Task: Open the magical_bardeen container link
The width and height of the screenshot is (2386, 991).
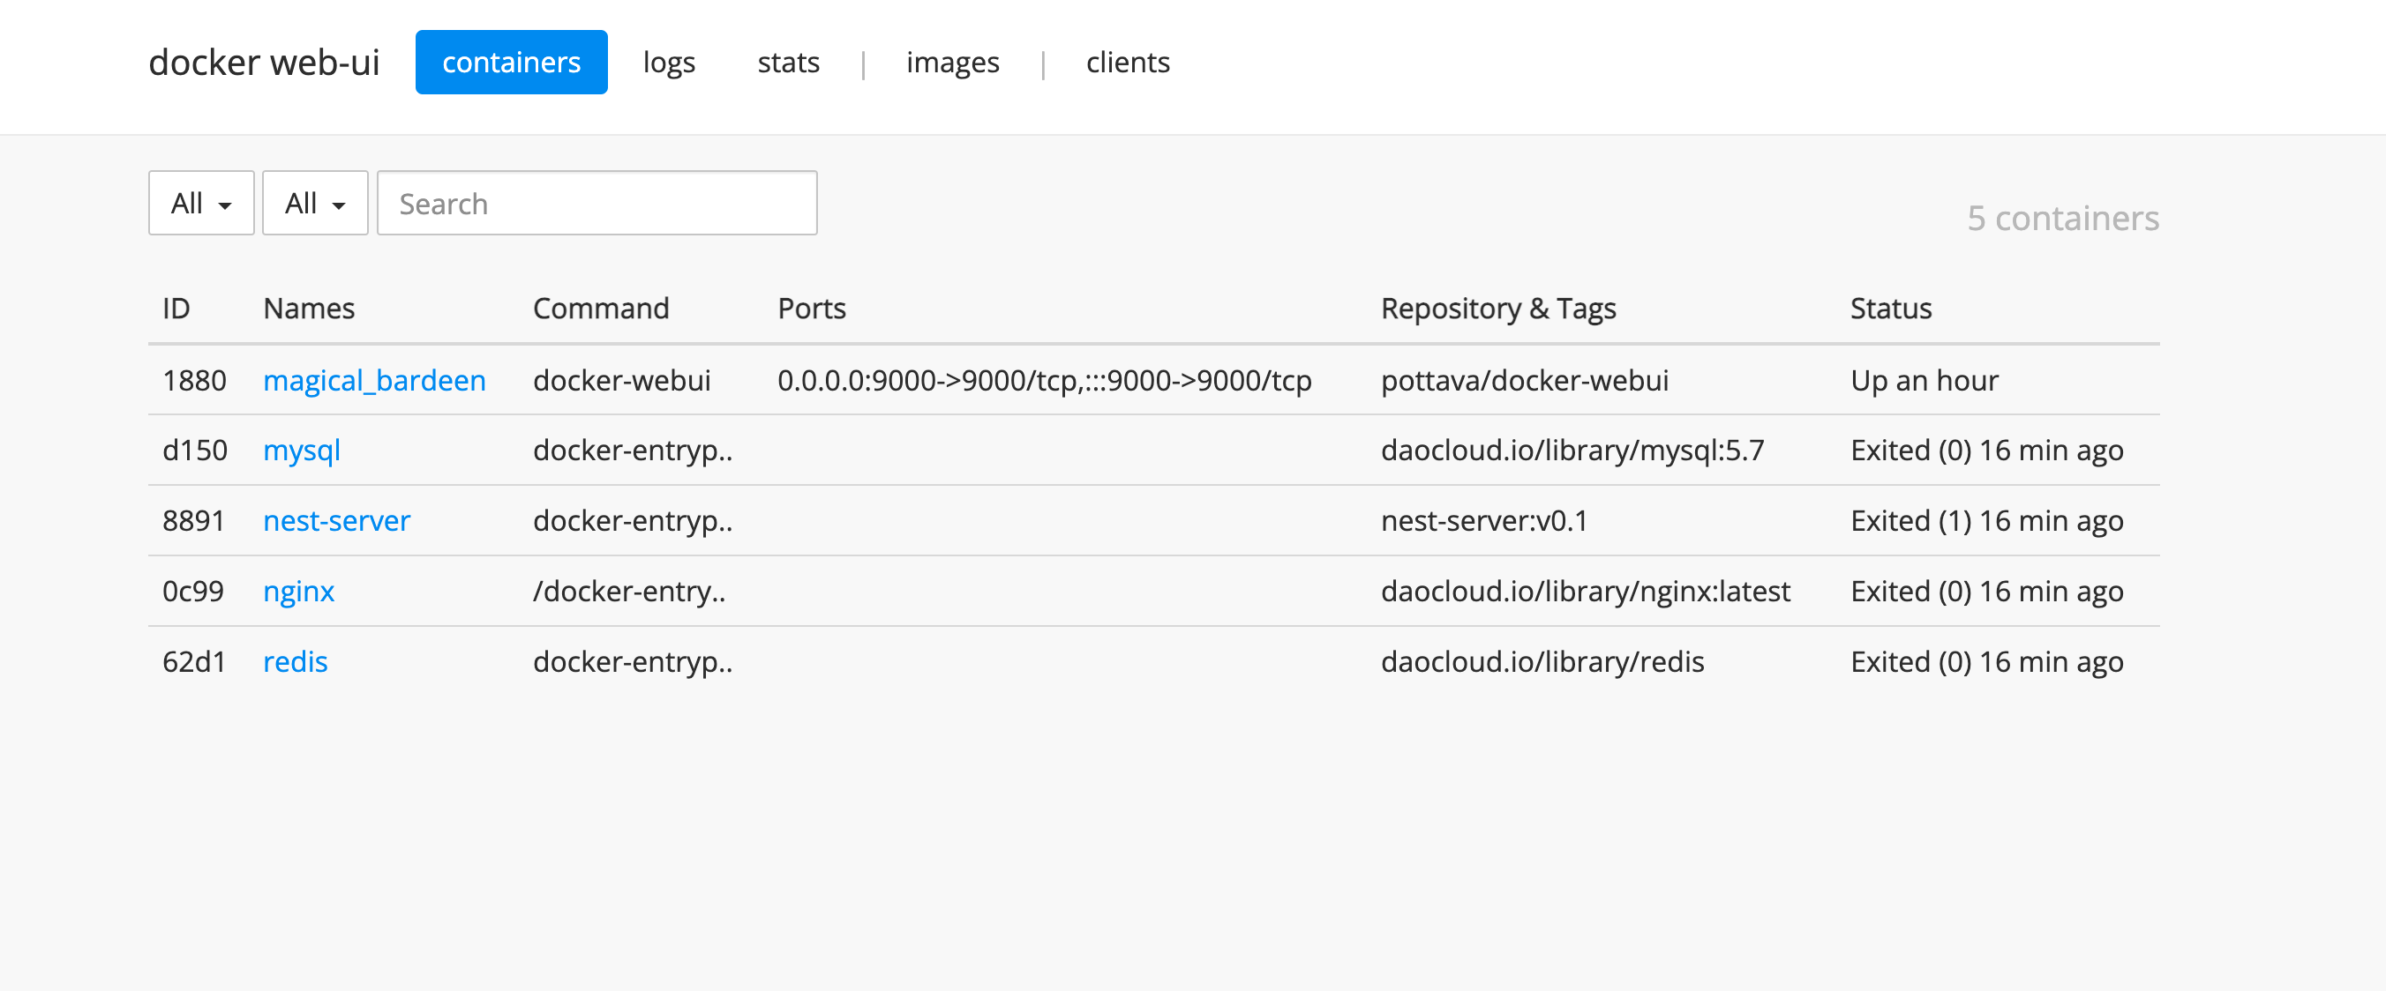Action: point(374,380)
